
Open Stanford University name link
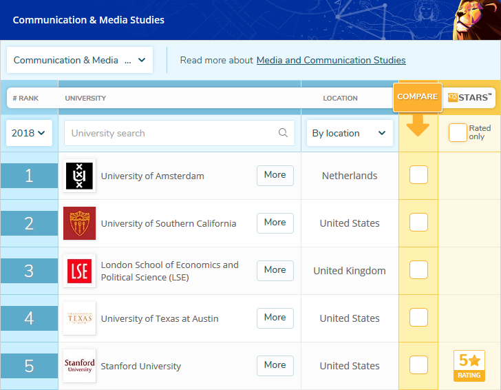[141, 366]
